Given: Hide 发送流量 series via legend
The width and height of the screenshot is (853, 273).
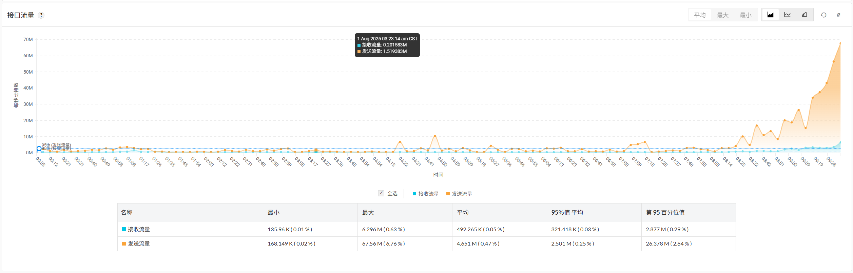Looking at the screenshot, I should pos(462,194).
